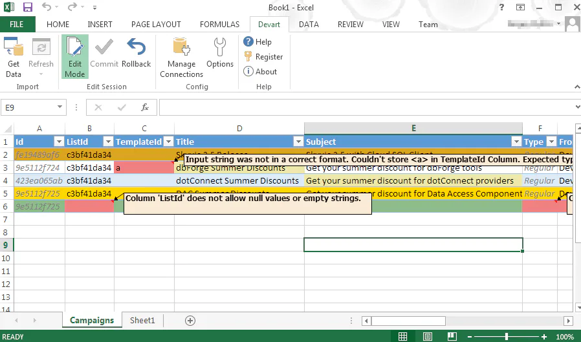Select cell with 'dotConnect Summer Discounts'
Screen dimensions: 581x342
click(239, 180)
